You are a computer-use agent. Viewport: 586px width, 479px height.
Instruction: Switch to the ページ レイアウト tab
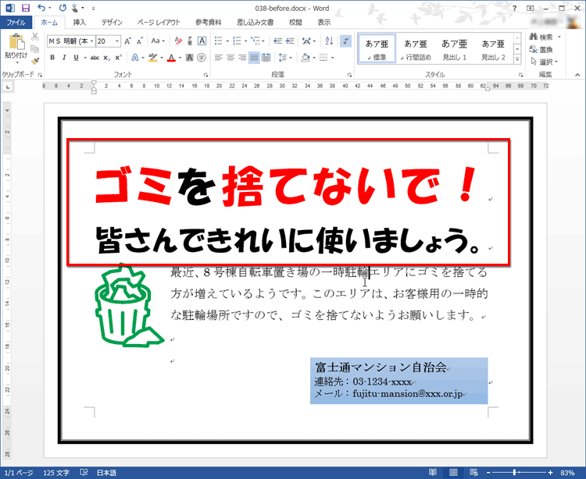pos(159,23)
